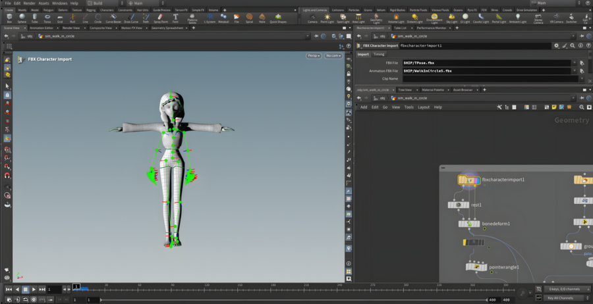Image resolution: width=593 pixels, height=304 pixels.
Task: Add a Camera from the shelf
Action: 312,18
